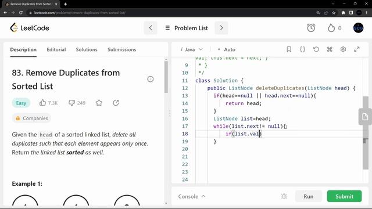
Task: Open the Java language dropdown
Action: [x=192, y=49]
